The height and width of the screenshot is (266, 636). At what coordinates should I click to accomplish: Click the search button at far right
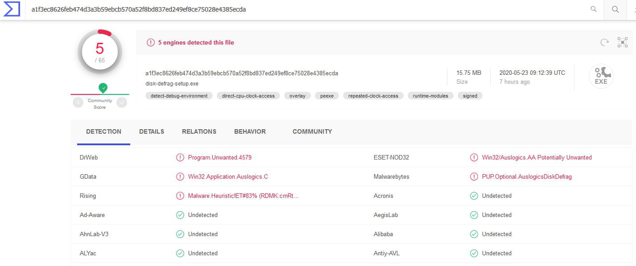tap(615, 9)
